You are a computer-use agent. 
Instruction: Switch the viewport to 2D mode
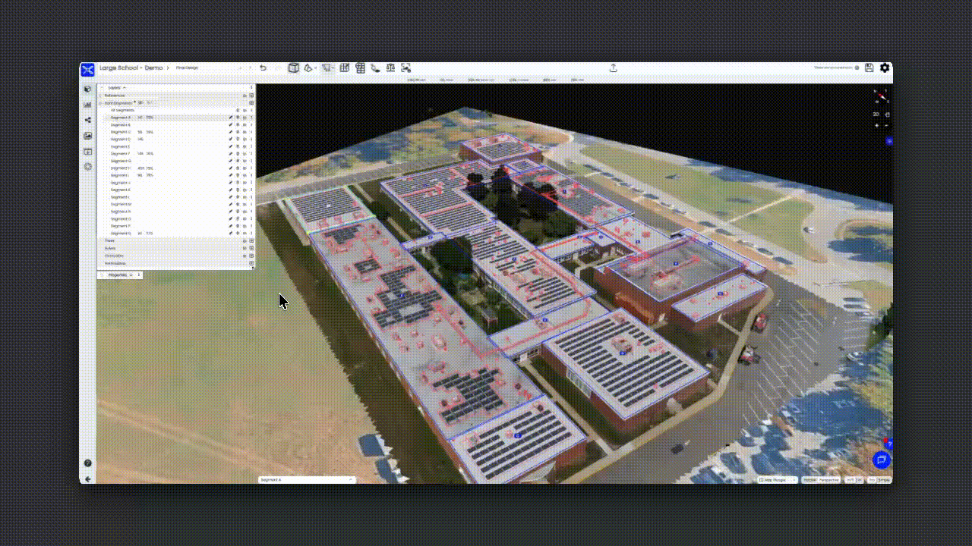[x=876, y=115]
